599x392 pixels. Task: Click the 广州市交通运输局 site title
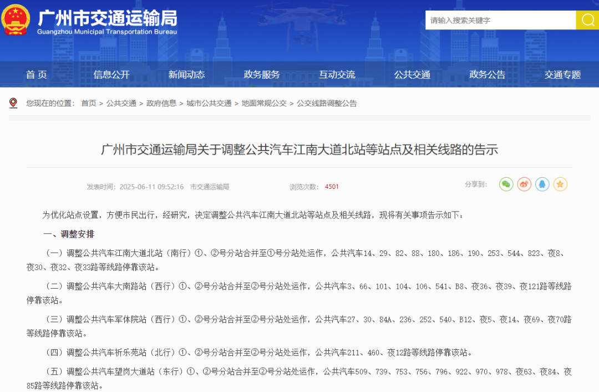coord(108,18)
